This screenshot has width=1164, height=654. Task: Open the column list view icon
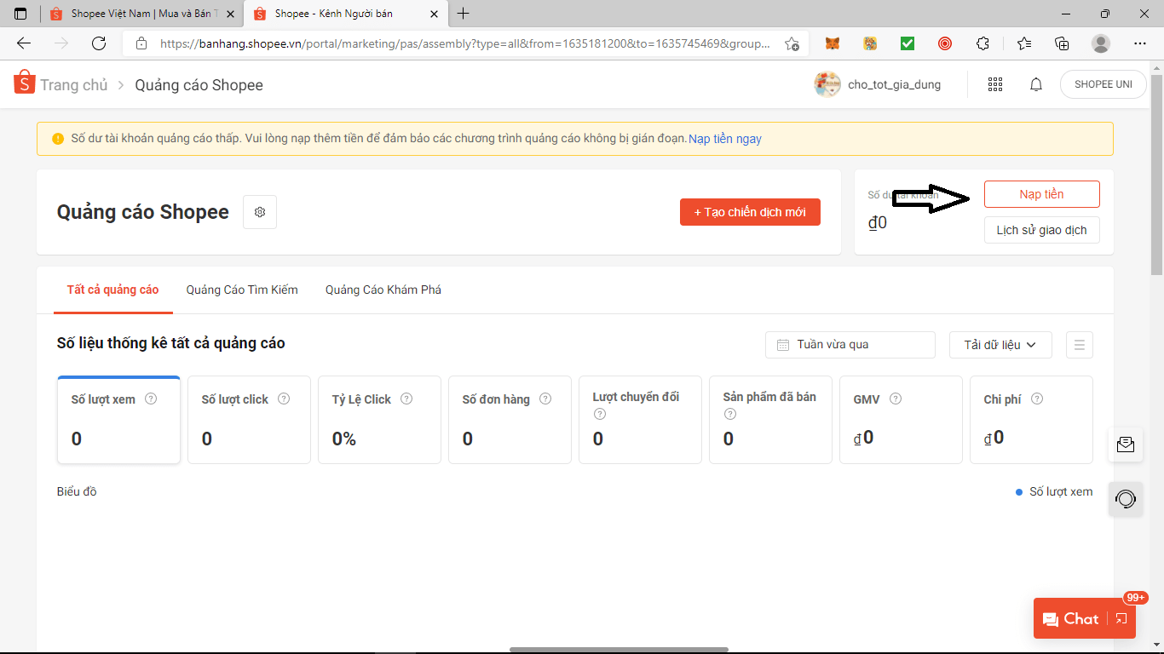point(1079,345)
